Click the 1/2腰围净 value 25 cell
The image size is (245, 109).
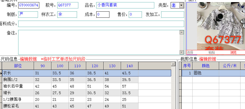(130, 99)
